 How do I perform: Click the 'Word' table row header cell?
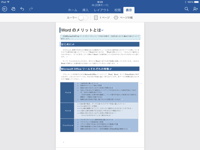[x=67, y=92]
